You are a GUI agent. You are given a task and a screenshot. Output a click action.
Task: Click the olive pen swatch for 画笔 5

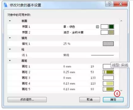click(108, 89)
